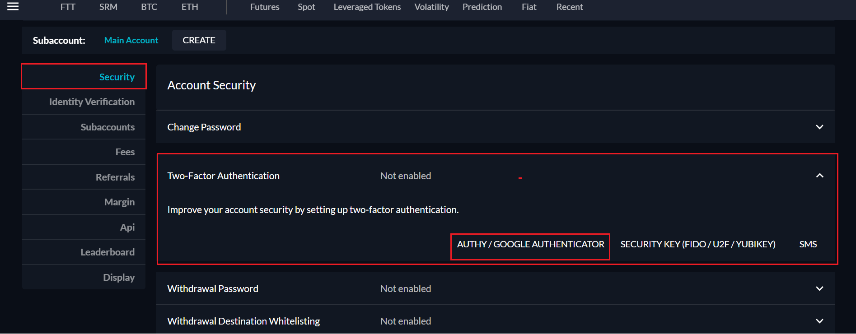Pick SMS two-factor method
Viewport: 856px width, 334px height.
pyautogui.click(x=808, y=244)
